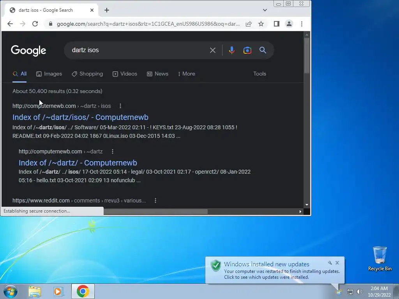
Task: Open search Tools
Action: tap(260, 74)
